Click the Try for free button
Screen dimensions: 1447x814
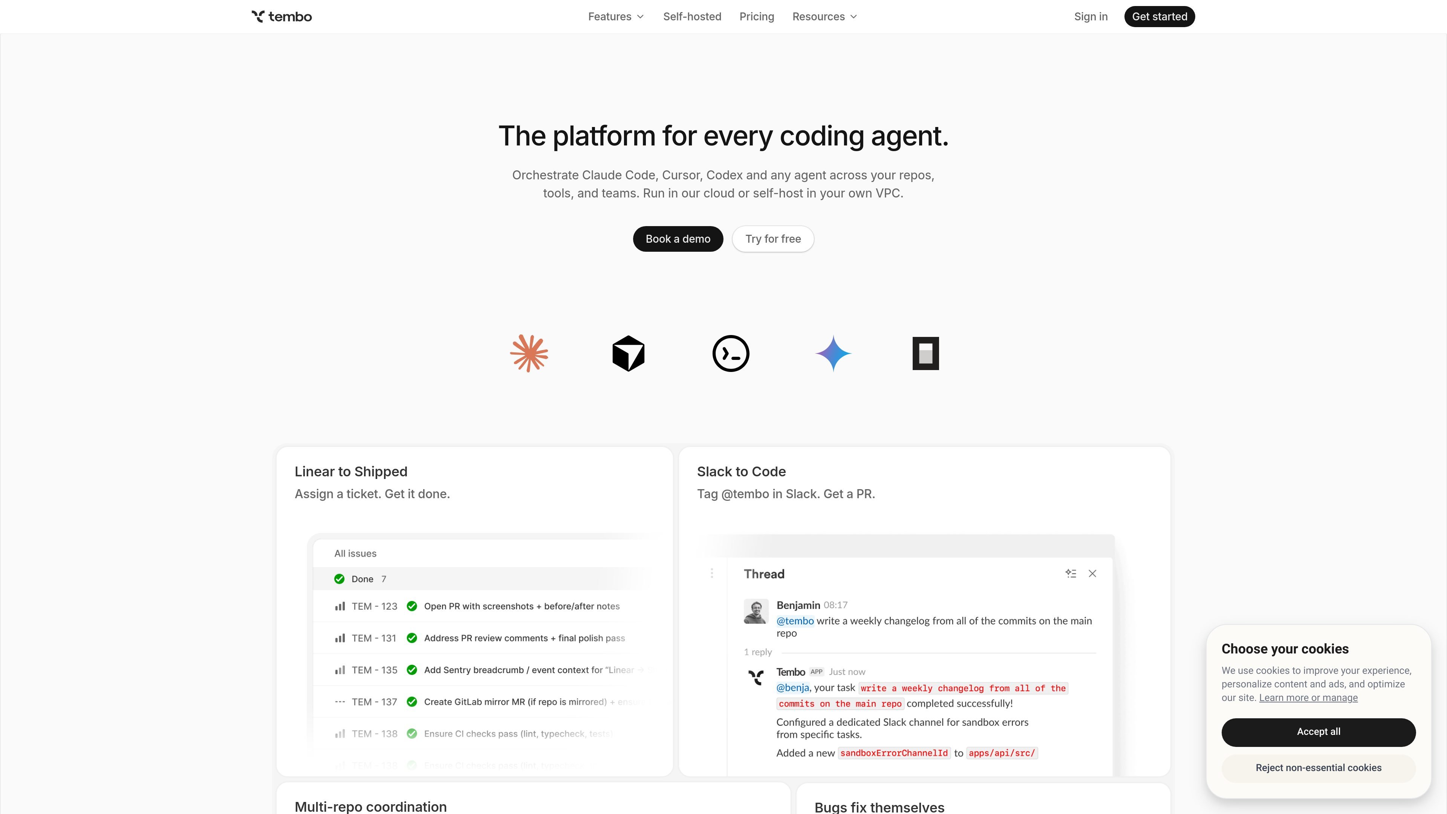tap(773, 239)
